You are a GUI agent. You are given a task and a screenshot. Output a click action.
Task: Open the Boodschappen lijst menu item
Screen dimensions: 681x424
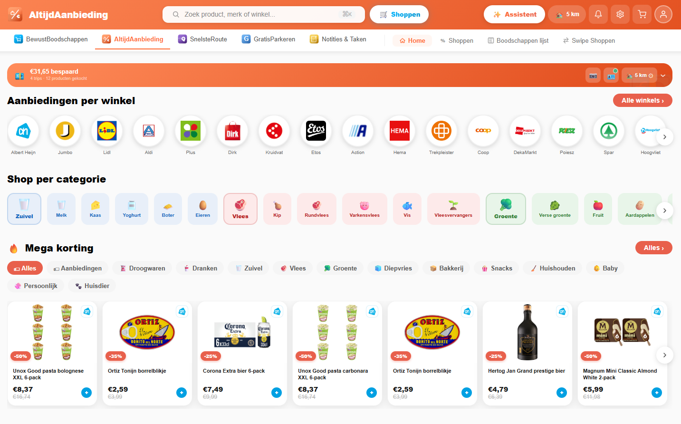coord(518,40)
